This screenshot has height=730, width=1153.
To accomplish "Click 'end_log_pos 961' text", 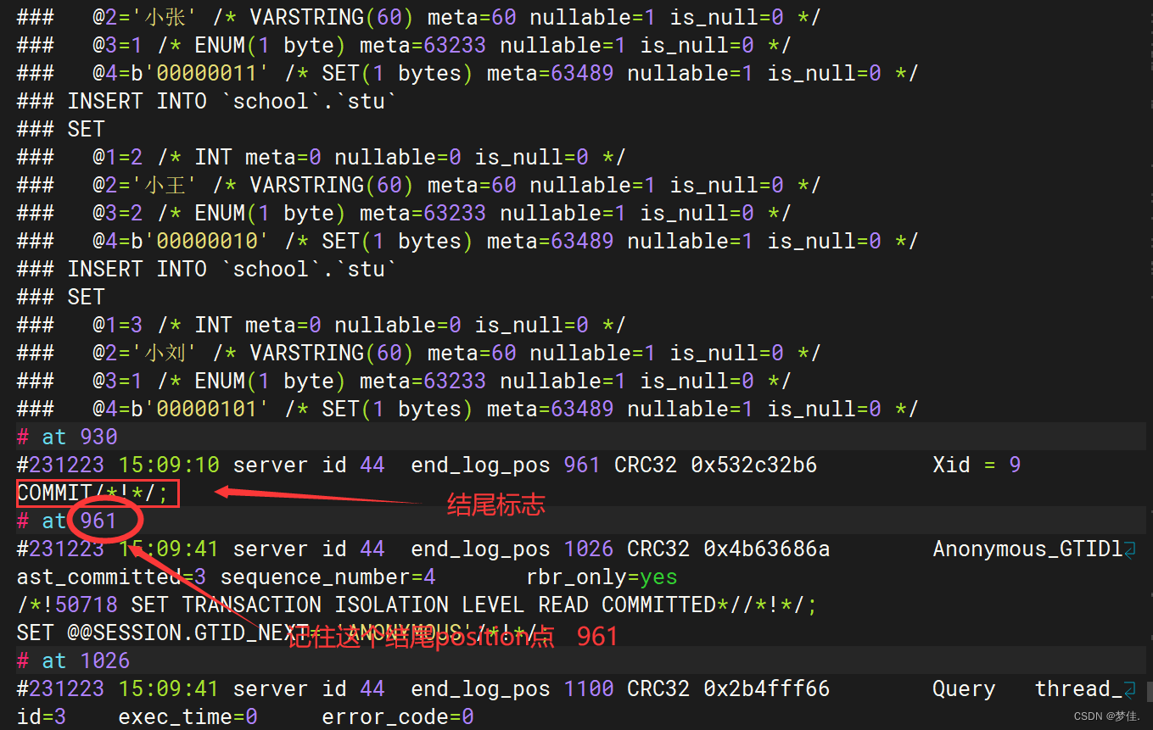I will click(x=506, y=465).
